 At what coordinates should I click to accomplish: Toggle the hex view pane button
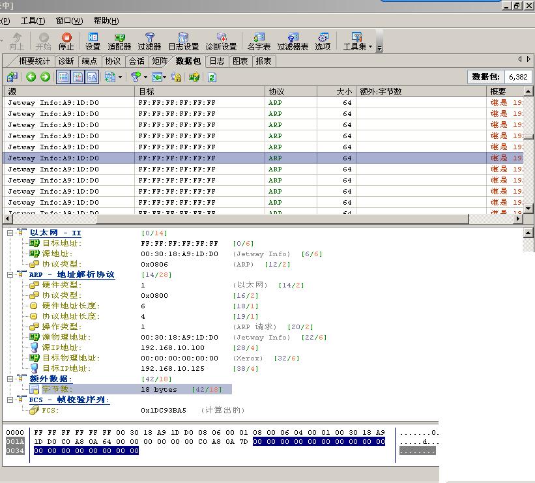click(92, 77)
